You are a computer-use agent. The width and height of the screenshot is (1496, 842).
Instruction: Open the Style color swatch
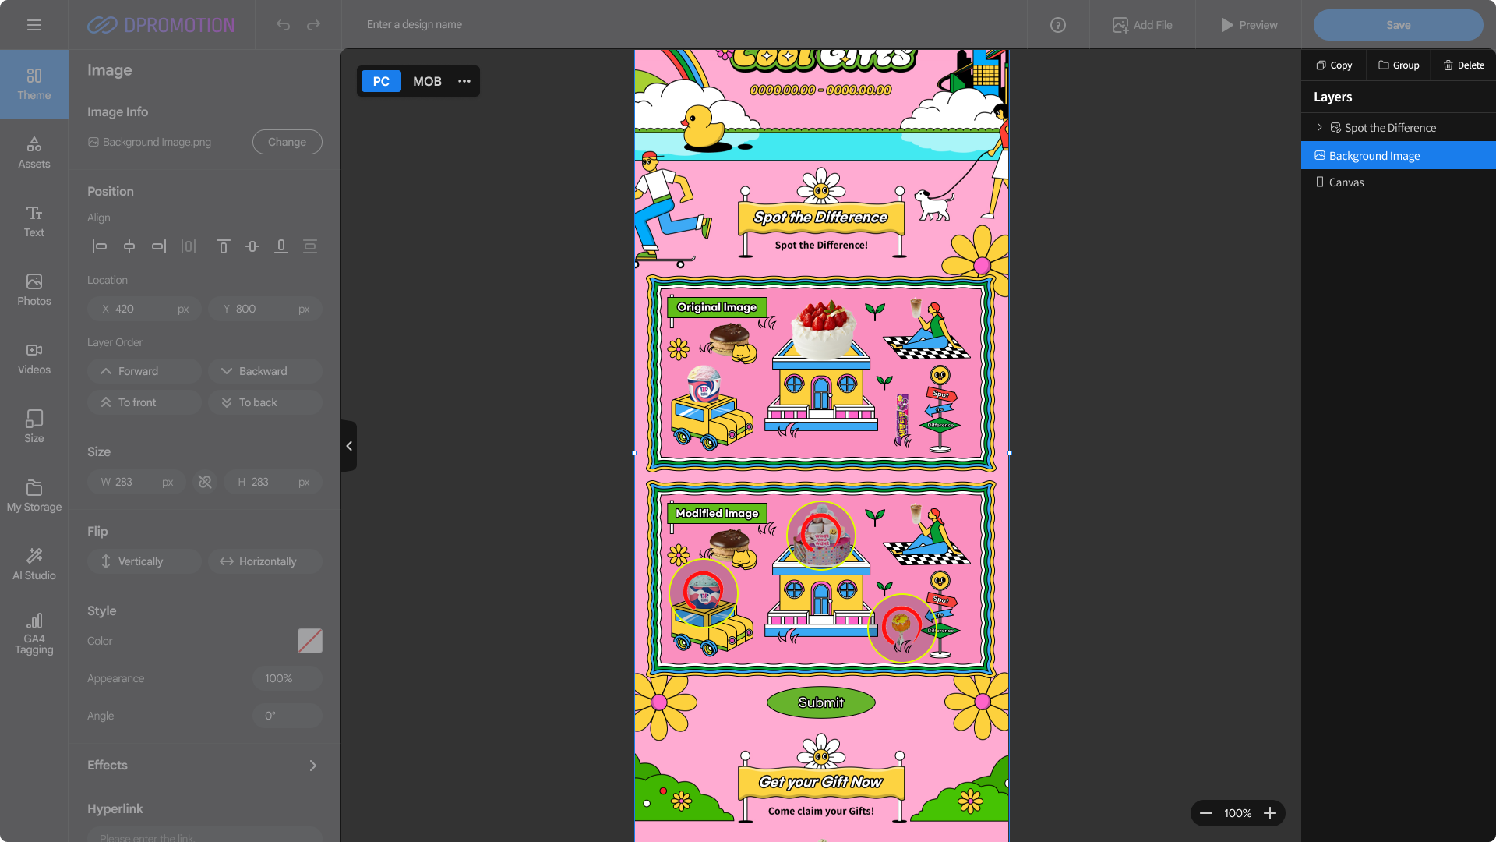[309, 641]
